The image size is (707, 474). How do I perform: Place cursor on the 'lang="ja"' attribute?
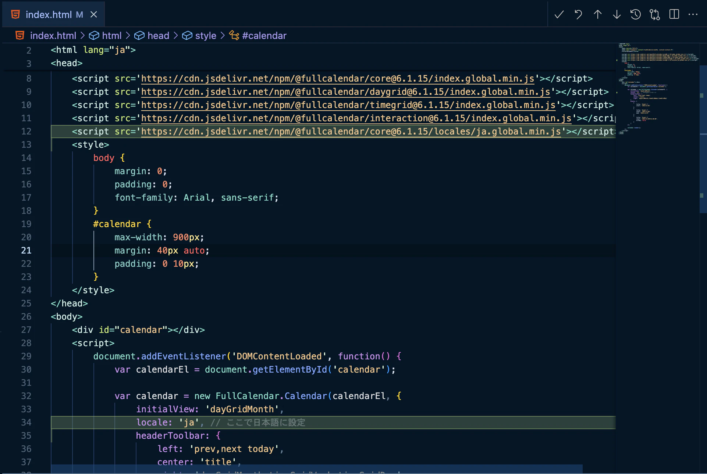[107, 50]
